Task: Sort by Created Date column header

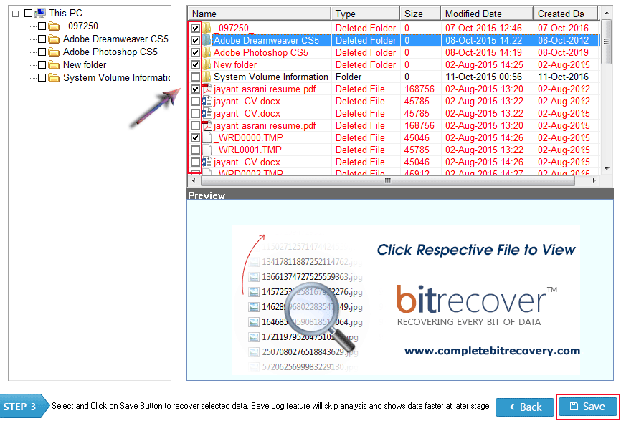Action: click(565, 14)
